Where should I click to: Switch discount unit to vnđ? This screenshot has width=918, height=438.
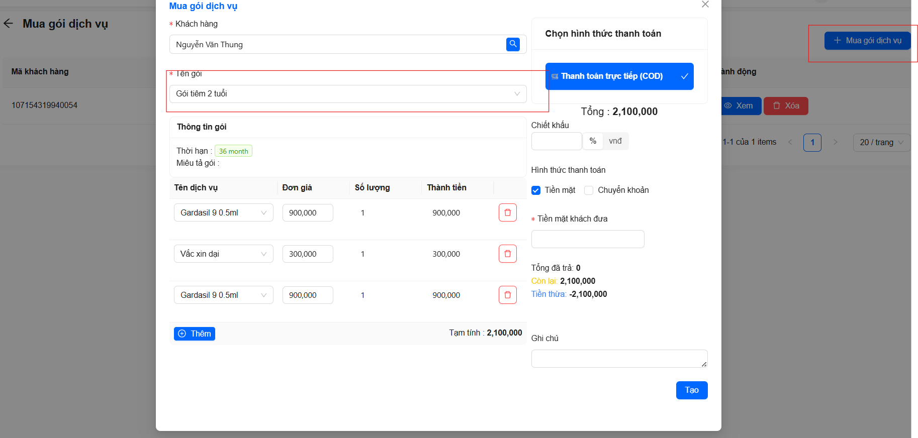coord(615,141)
